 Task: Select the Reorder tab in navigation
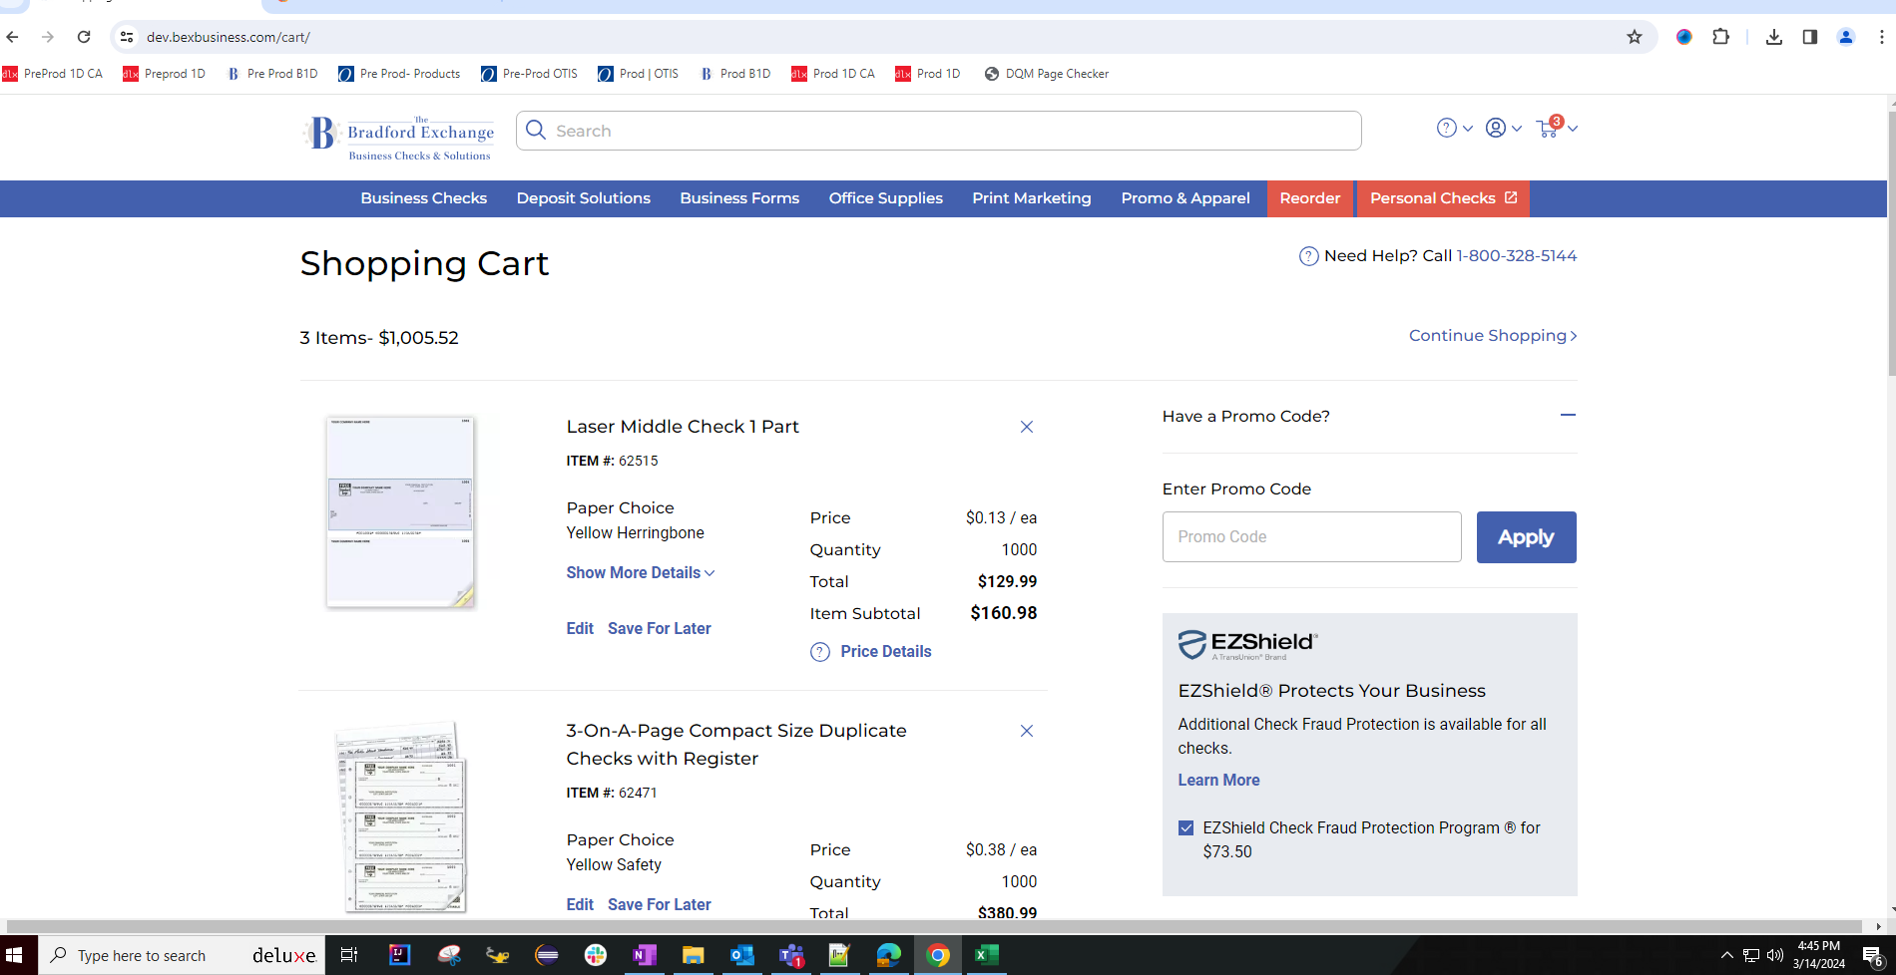pos(1309,198)
